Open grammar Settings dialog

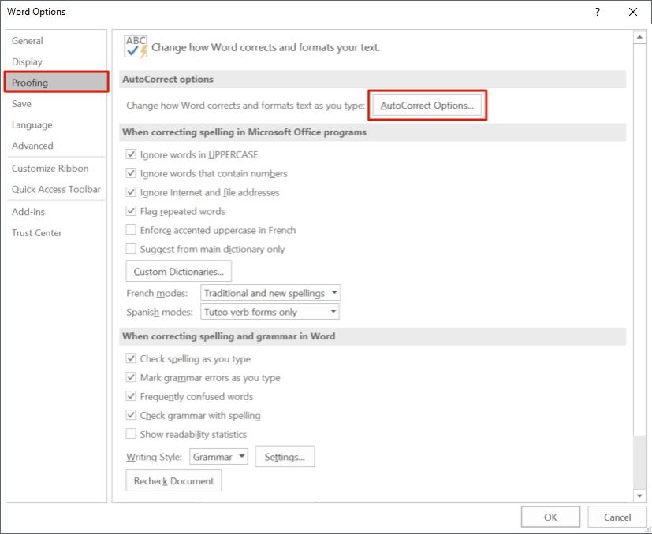(x=285, y=457)
